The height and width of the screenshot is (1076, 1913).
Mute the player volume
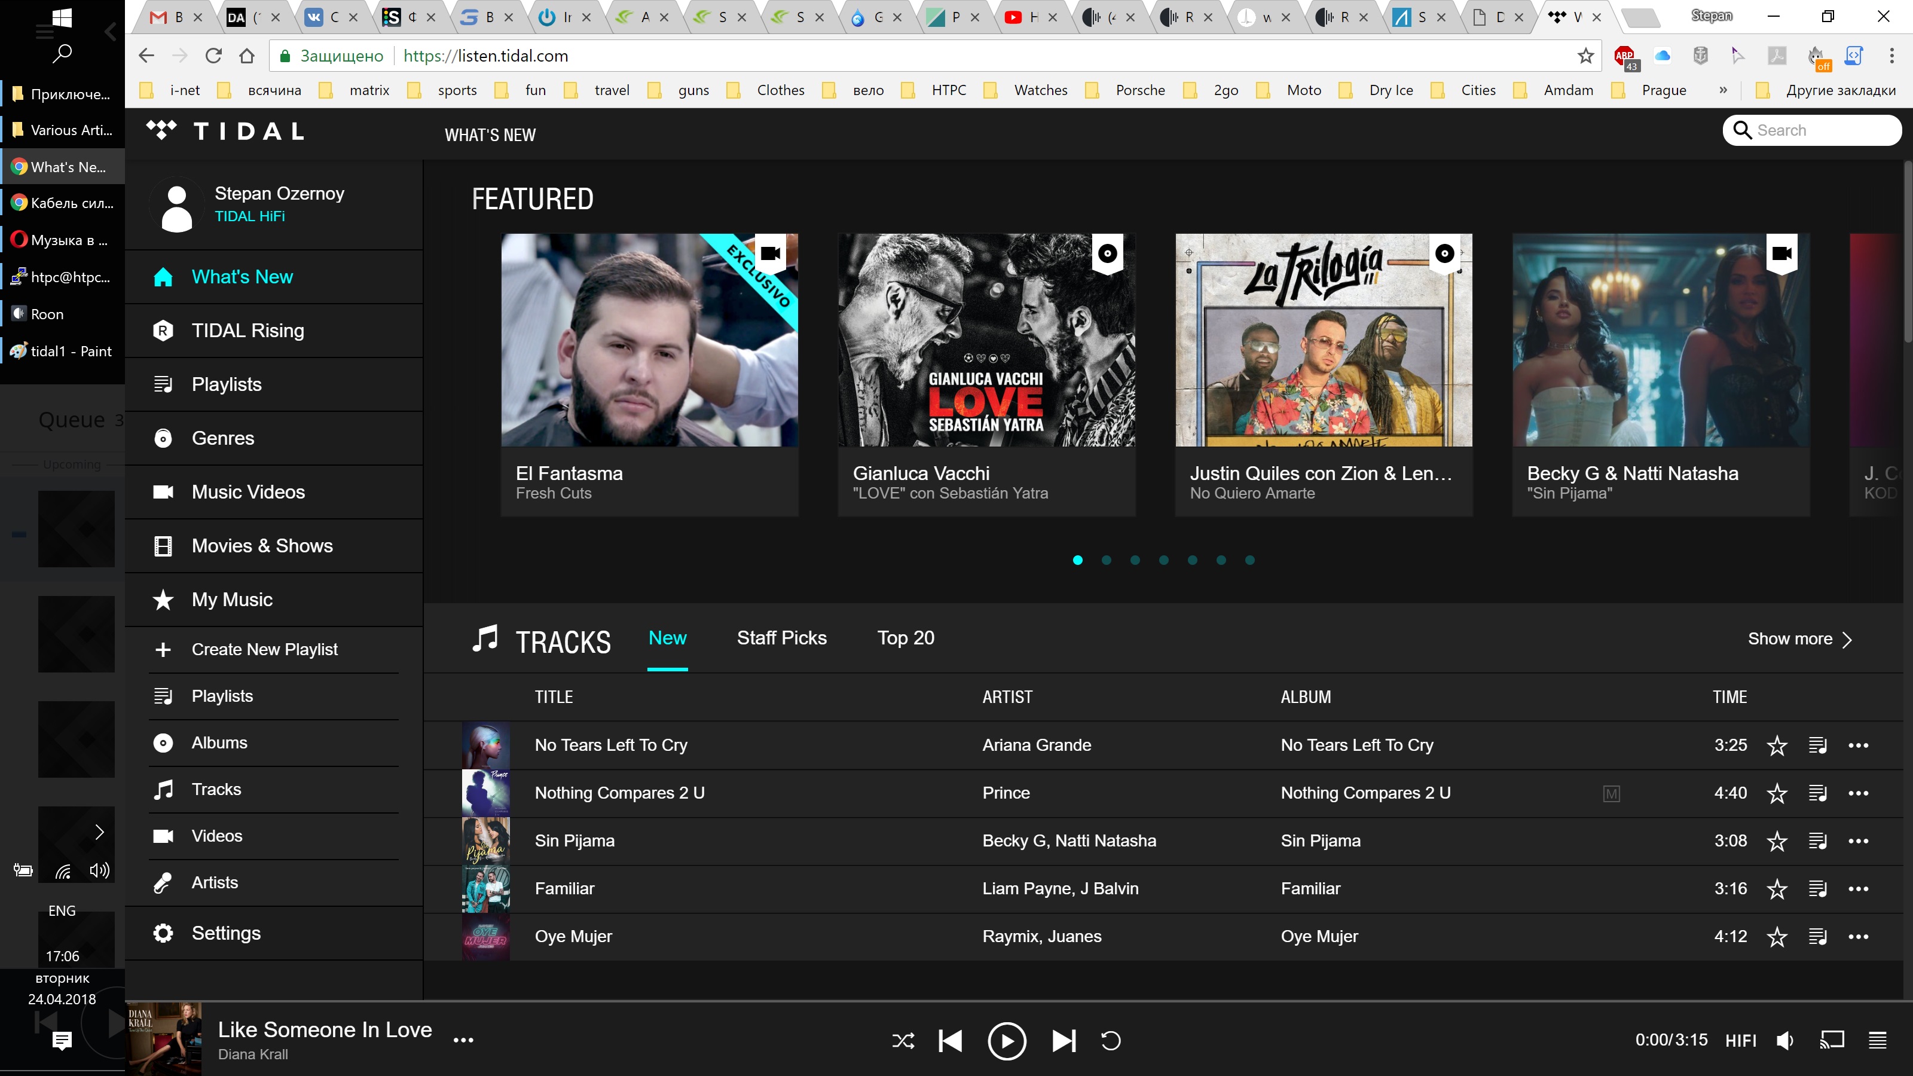1785,1041
